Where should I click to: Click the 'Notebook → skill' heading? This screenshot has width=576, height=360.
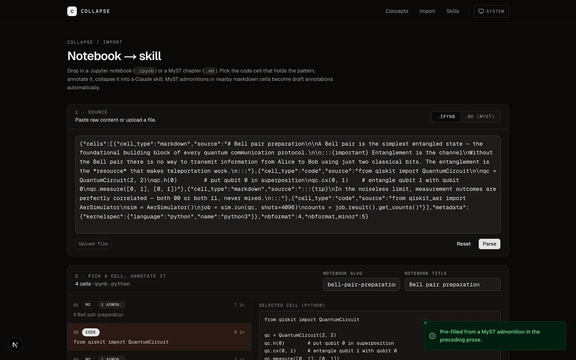pos(114,56)
